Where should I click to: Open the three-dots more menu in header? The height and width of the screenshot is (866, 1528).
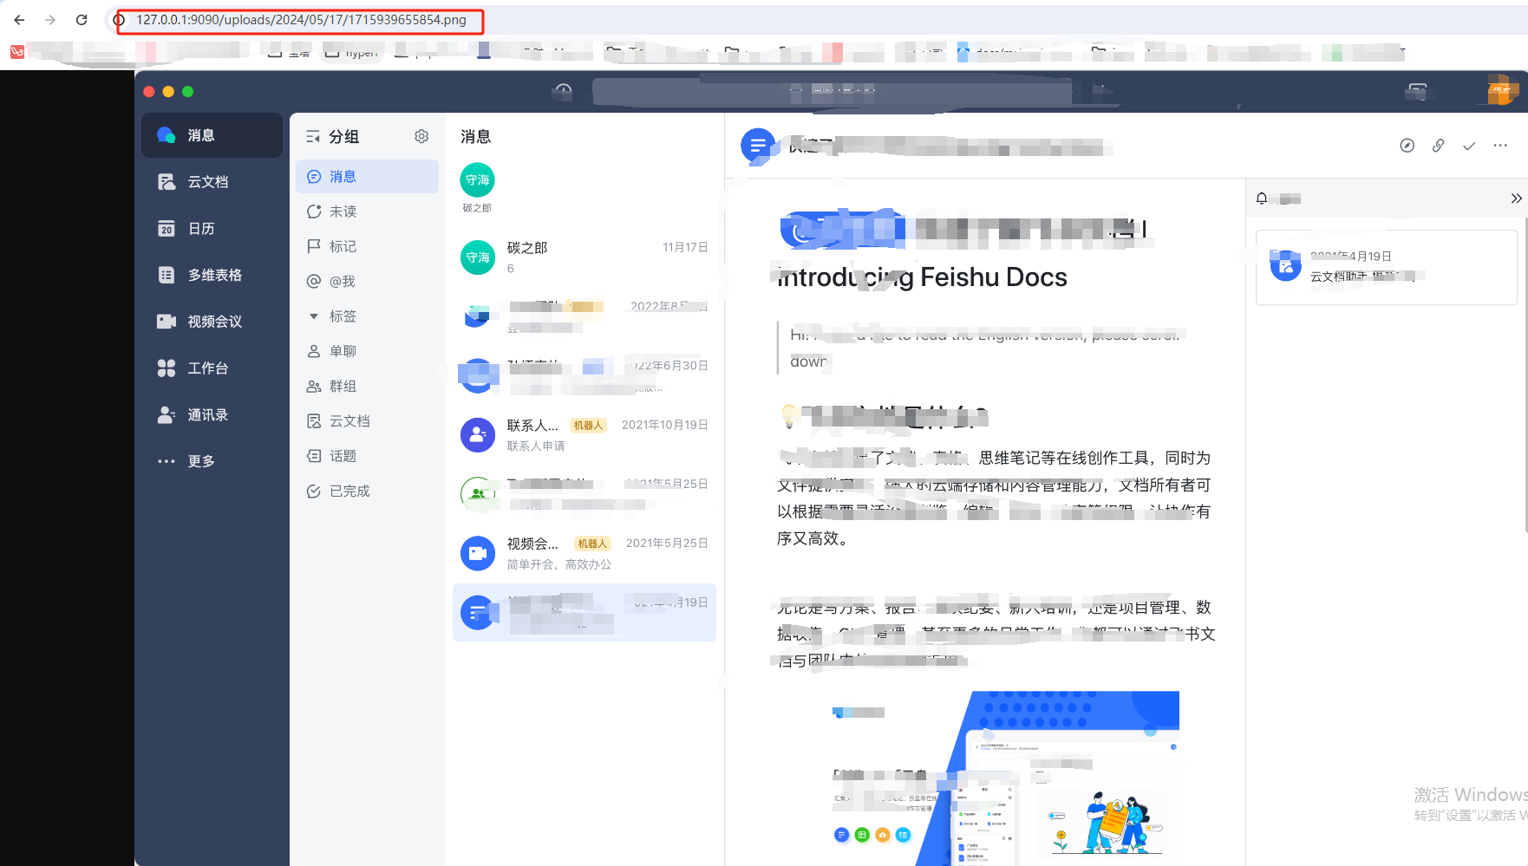pyautogui.click(x=1500, y=146)
